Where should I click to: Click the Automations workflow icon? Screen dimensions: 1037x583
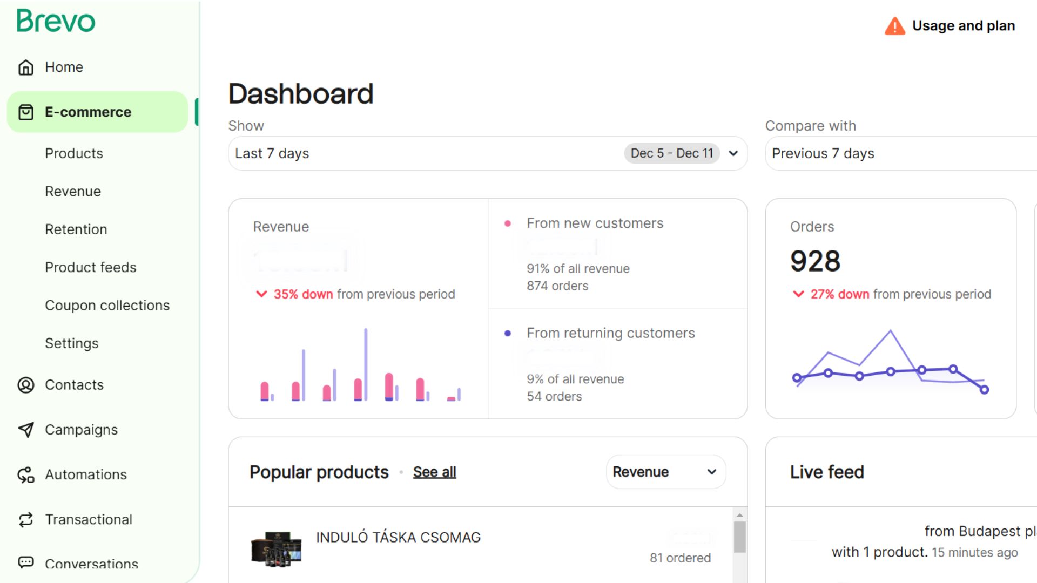26,475
